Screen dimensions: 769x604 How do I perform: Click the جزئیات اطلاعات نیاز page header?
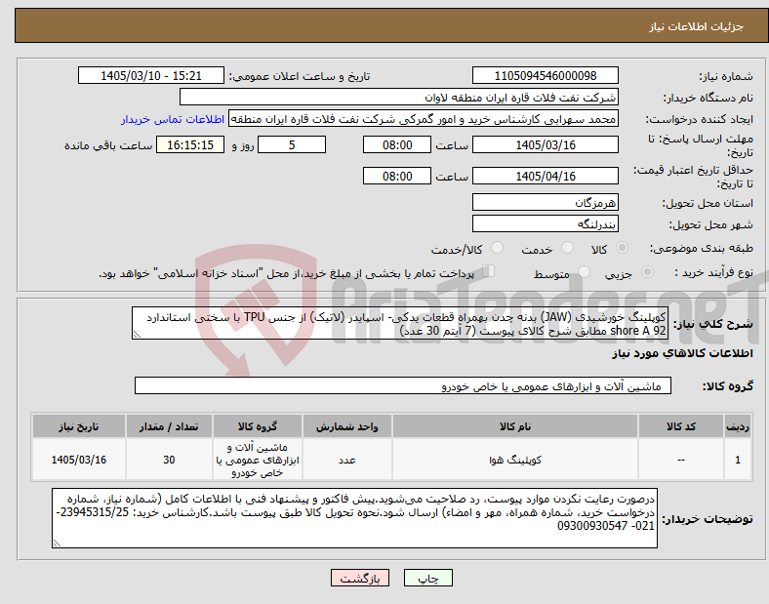pyautogui.click(x=697, y=26)
